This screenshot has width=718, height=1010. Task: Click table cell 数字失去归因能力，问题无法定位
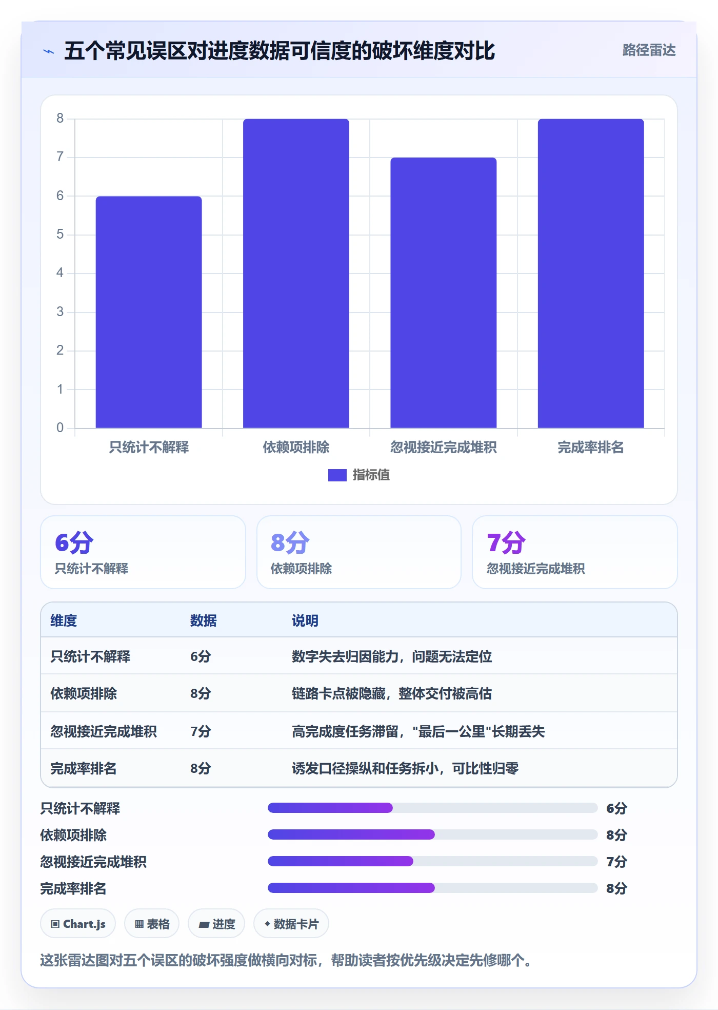[392, 656]
